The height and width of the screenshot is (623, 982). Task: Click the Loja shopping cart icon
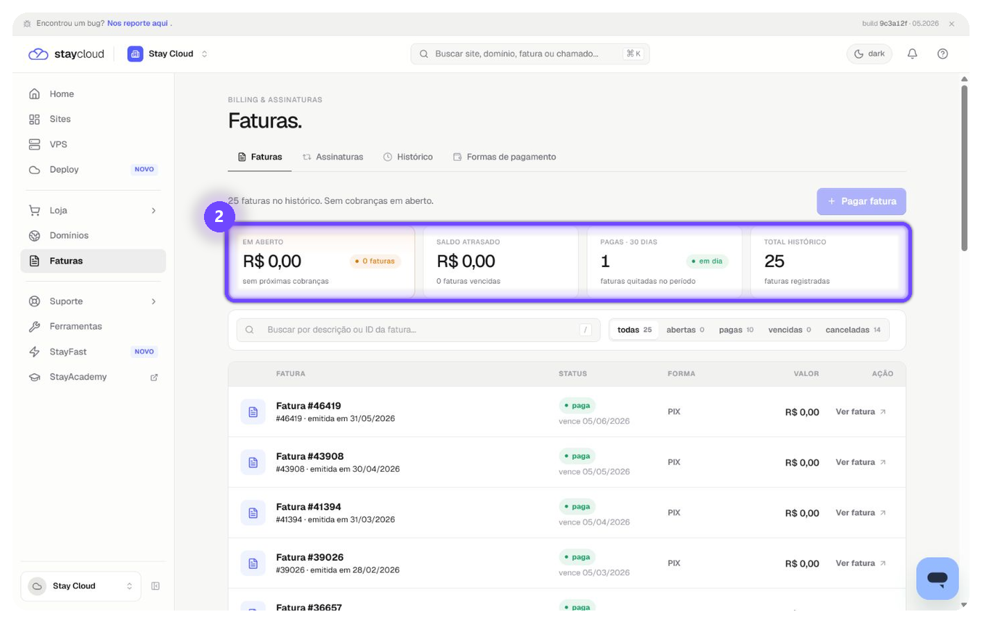pos(34,210)
